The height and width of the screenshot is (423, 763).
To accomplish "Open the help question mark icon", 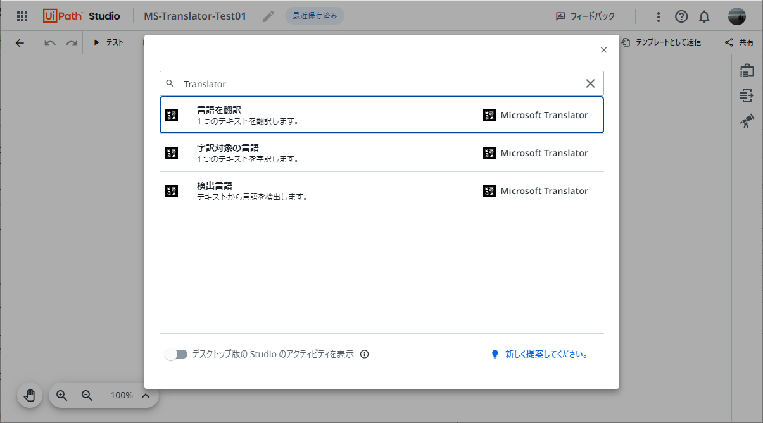I will [x=681, y=16].
